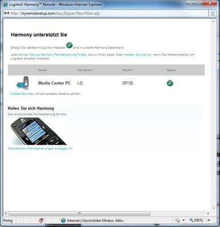Image resolution: width=220 pixels, height=227 pixels.
Task: Click the compatibility view icon in address bar
Action: coord(213,13)
